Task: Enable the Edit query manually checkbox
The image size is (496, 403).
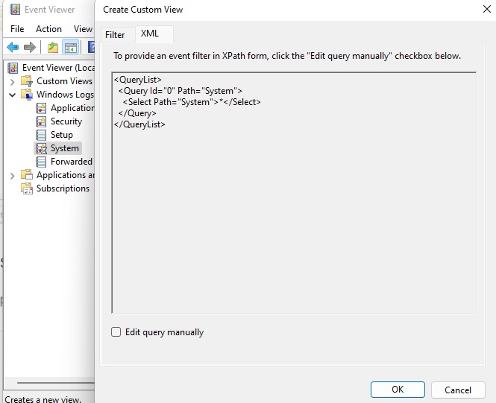Action: (116, 332)
